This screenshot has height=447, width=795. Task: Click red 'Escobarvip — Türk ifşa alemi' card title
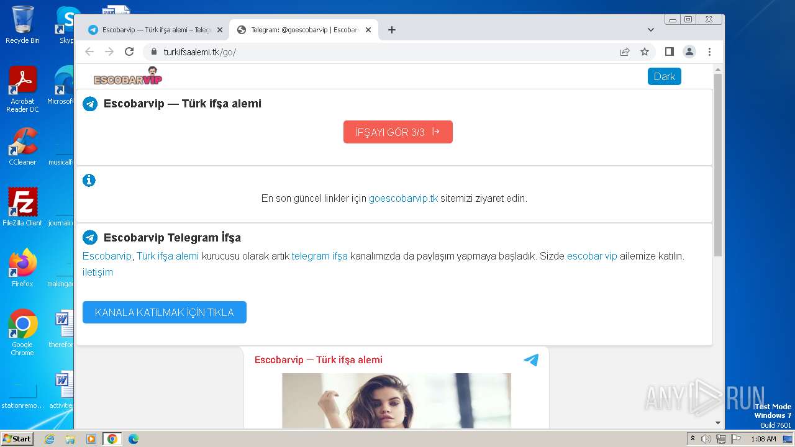pos(319,360)
